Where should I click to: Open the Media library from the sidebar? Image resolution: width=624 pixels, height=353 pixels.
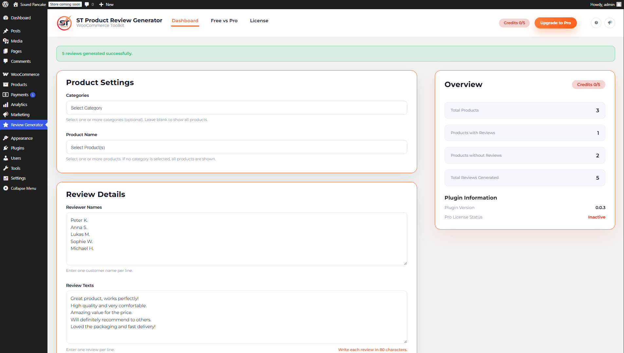point(16,41)
